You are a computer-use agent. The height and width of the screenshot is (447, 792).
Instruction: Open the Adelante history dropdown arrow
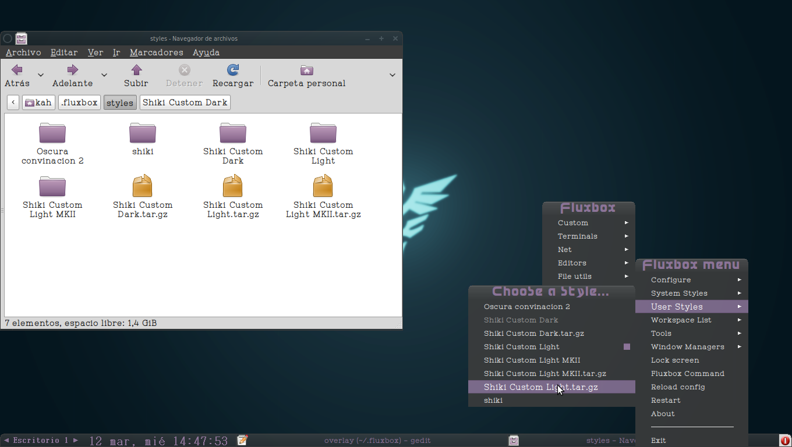[104, 75]
